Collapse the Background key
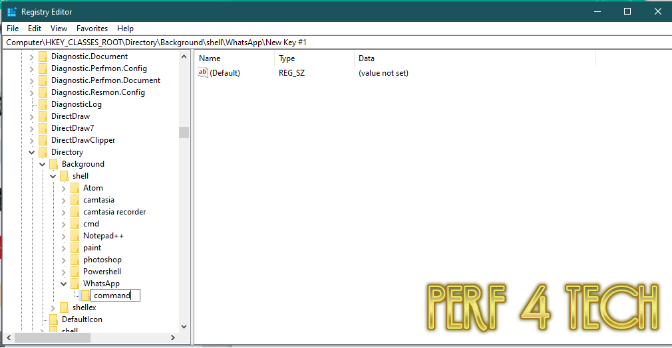The width and height of the screenshot is (672, 348). pyautogui.click(x=43, y=164)
